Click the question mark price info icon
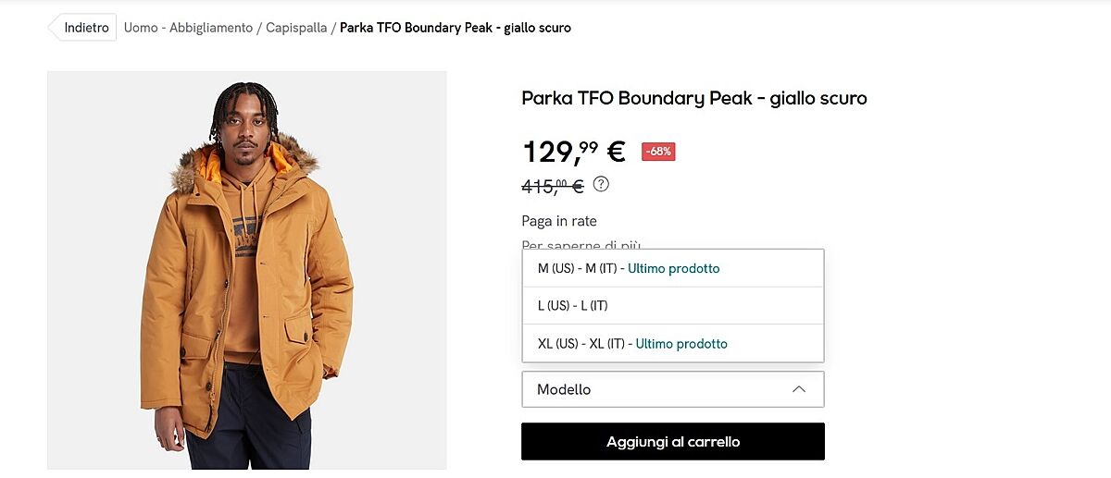Viewport: 1111px width, 478px height. (601, 184)
